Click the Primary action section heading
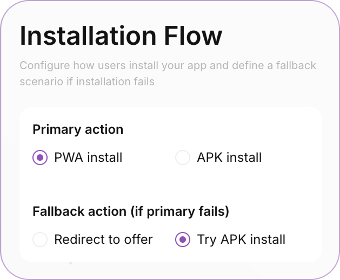 click(x=78, y=129)
